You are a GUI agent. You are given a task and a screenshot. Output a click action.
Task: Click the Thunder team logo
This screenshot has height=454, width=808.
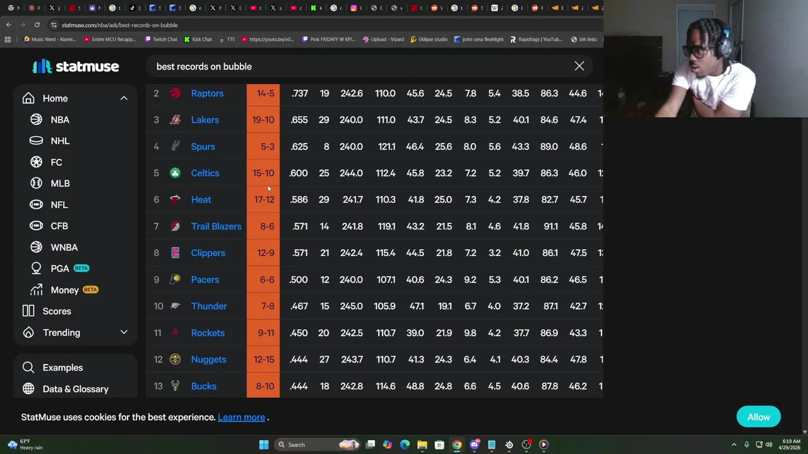pyautogui.click(x=175, y=306)
